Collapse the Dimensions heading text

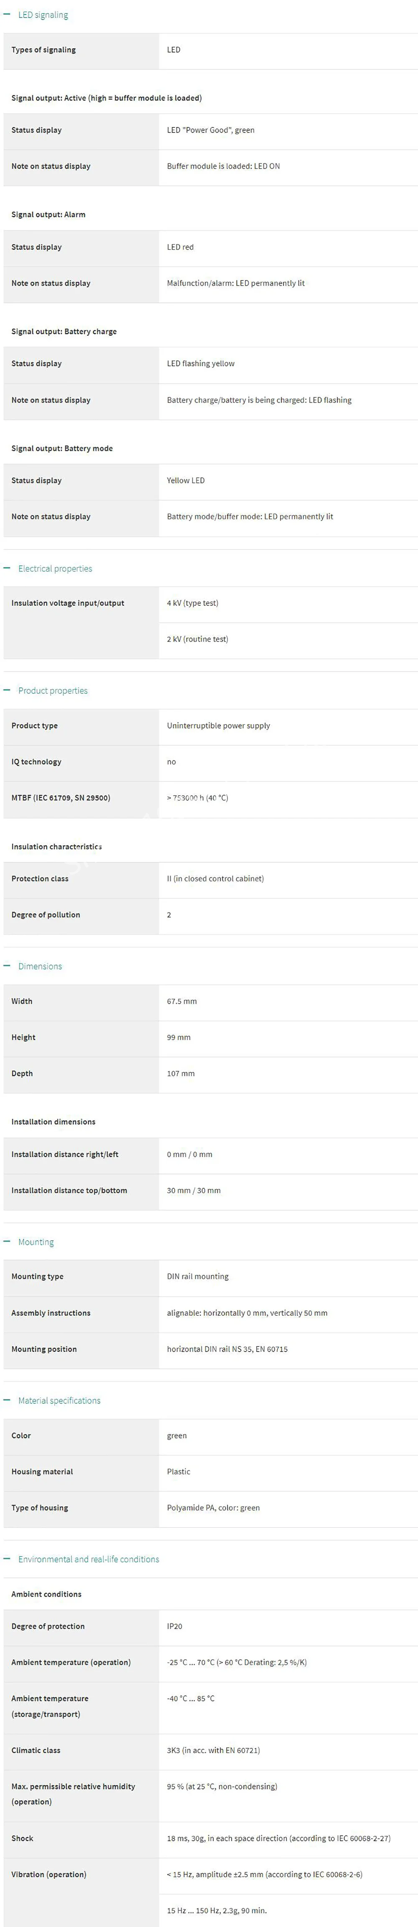pos(41,967)
